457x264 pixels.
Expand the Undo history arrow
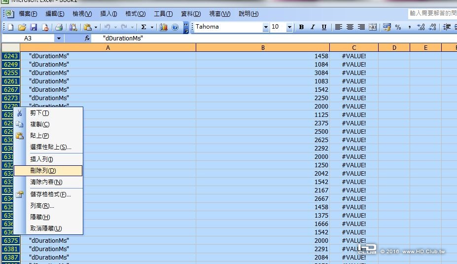point(115,27)
